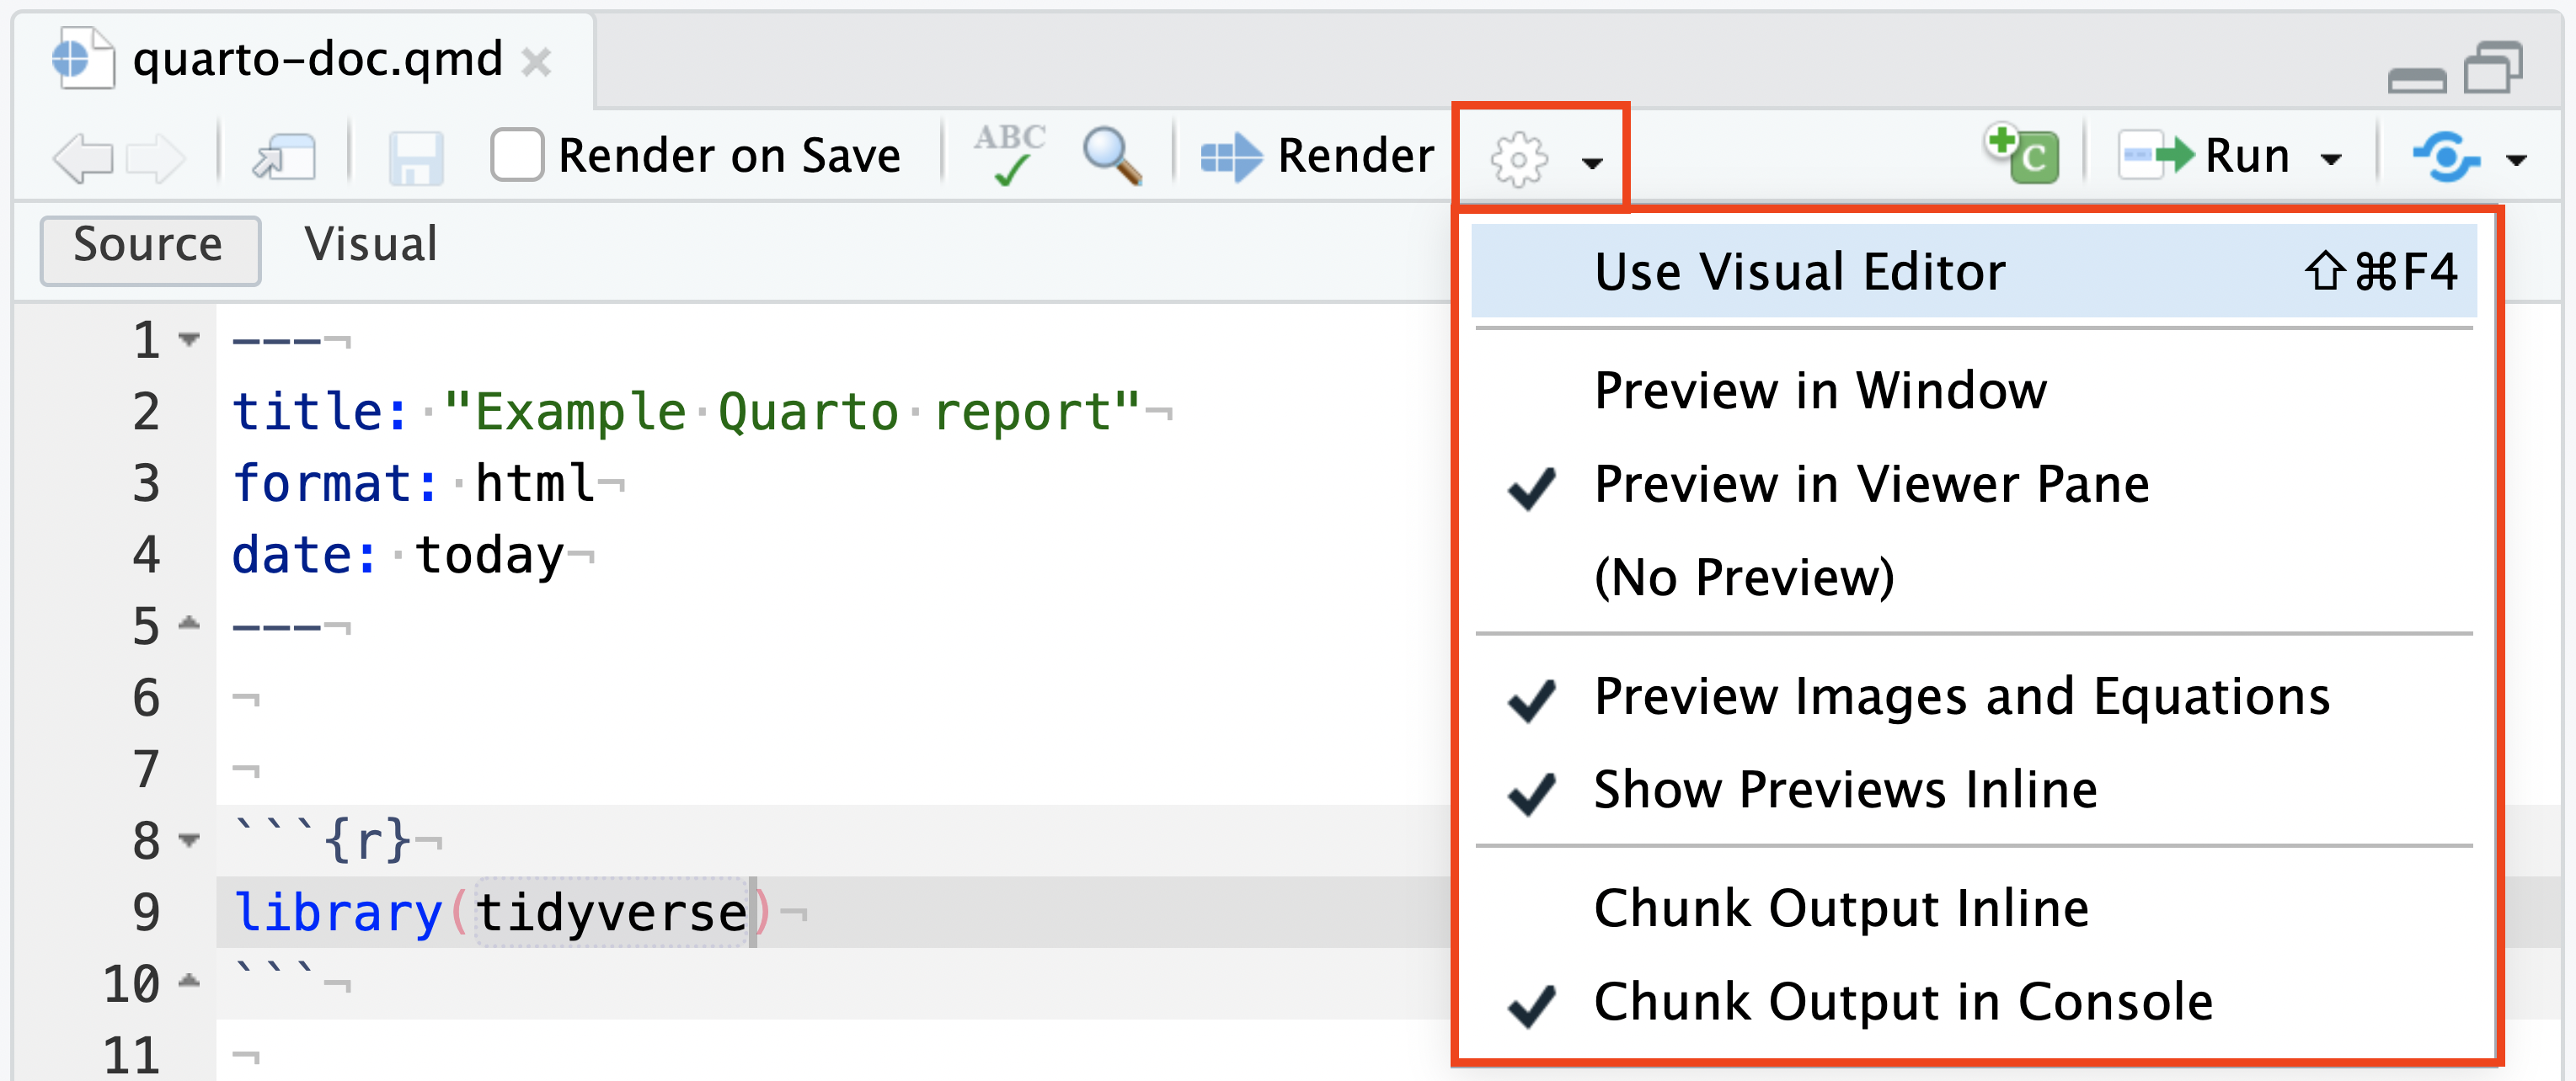Viewport: 2576px width, 1081px height.
Task: Maximize the source pane icon
Action: [x=2493, y=68]
